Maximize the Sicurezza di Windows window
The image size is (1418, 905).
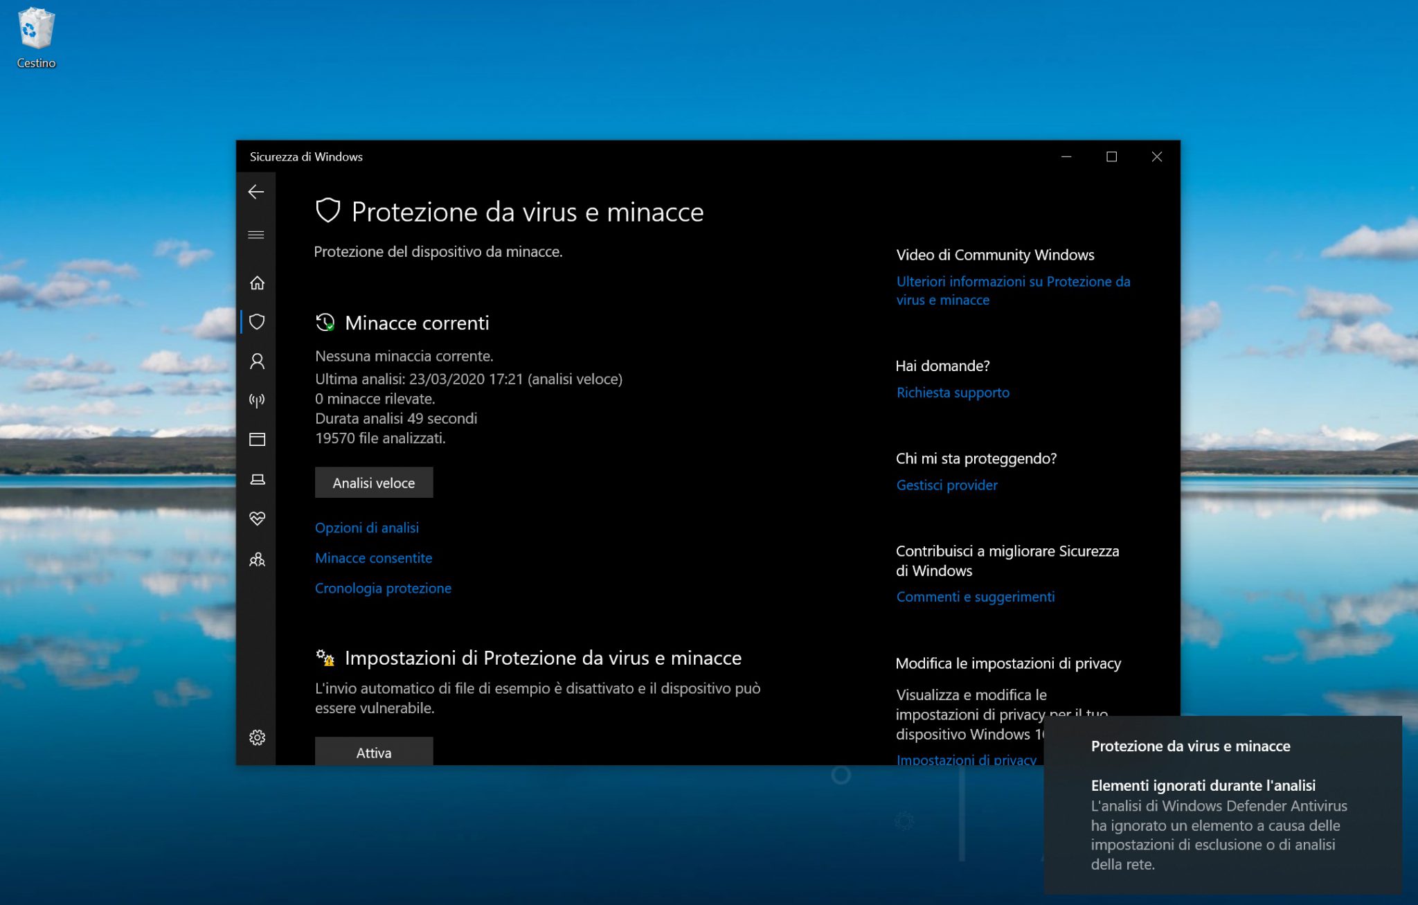[1111, 156]
